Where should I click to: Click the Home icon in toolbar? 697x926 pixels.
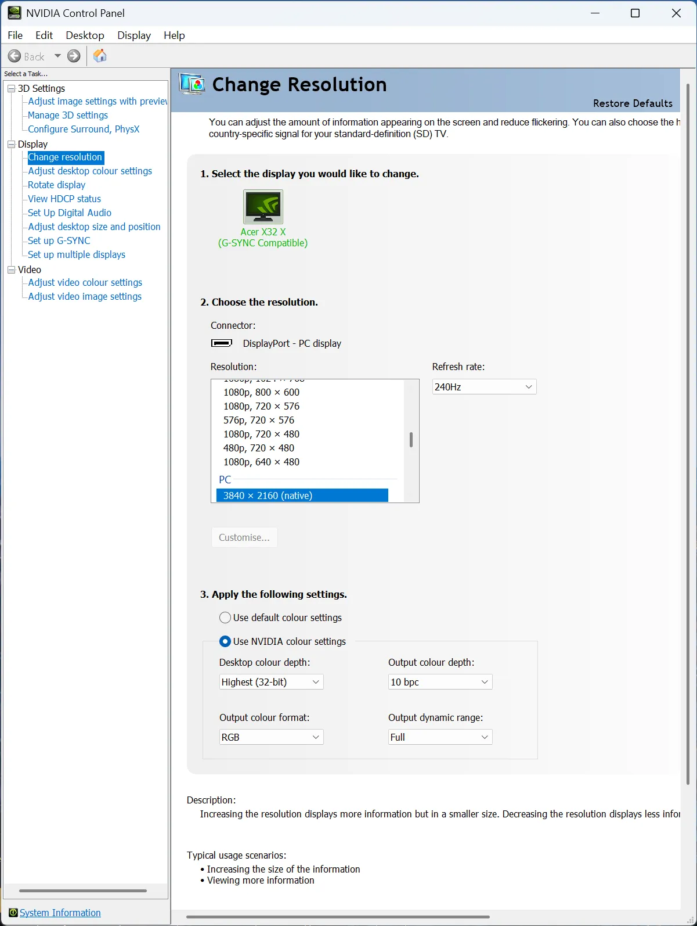click(x=100, y=56)
